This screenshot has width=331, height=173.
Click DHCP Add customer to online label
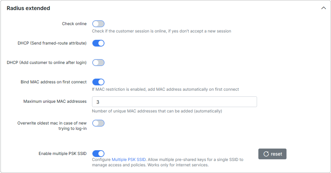(47, 63)
